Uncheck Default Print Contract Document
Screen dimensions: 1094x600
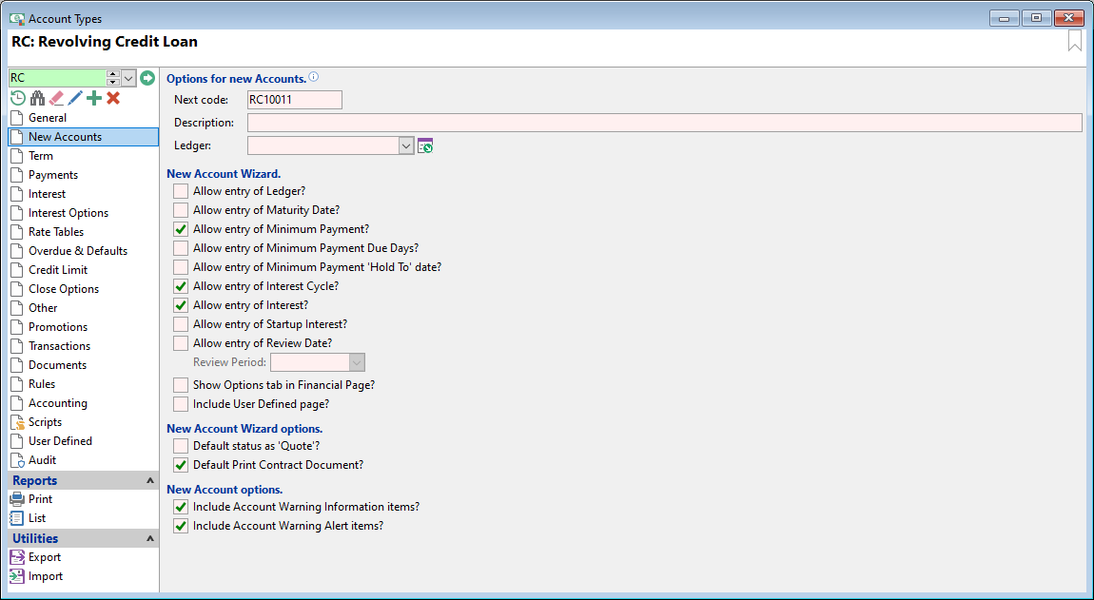181,465
